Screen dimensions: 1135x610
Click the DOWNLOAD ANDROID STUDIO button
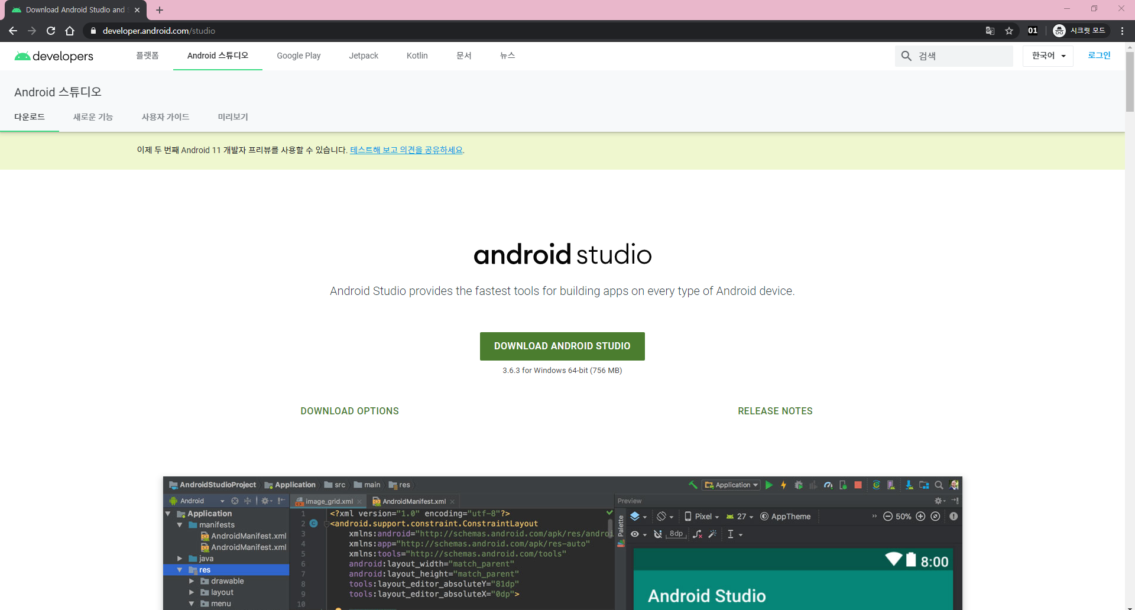pyautogui.click(x=562, y=346)
